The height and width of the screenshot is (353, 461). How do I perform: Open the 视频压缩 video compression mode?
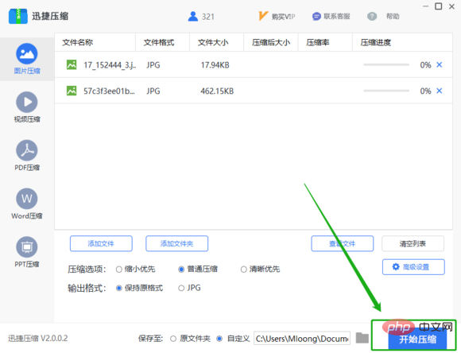pos(27,102)
